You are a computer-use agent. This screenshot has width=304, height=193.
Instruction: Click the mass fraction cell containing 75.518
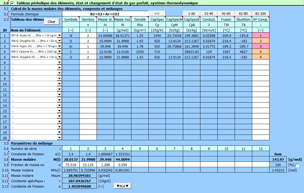[x=71, y=165]
